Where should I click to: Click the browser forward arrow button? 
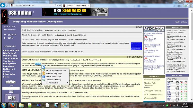8,5
